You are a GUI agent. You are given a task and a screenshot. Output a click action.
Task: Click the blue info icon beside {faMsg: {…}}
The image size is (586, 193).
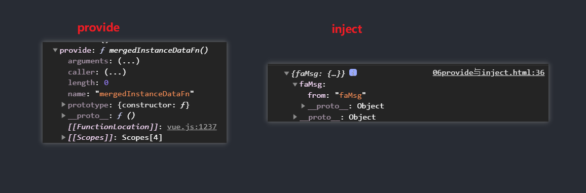(x=353, y=73)
